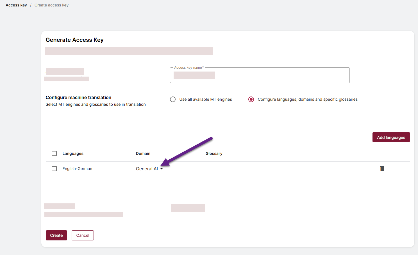Viewport: 418px width, 255px height.
Task: Click the Languages column header
Action: click(x=73, y=153)
